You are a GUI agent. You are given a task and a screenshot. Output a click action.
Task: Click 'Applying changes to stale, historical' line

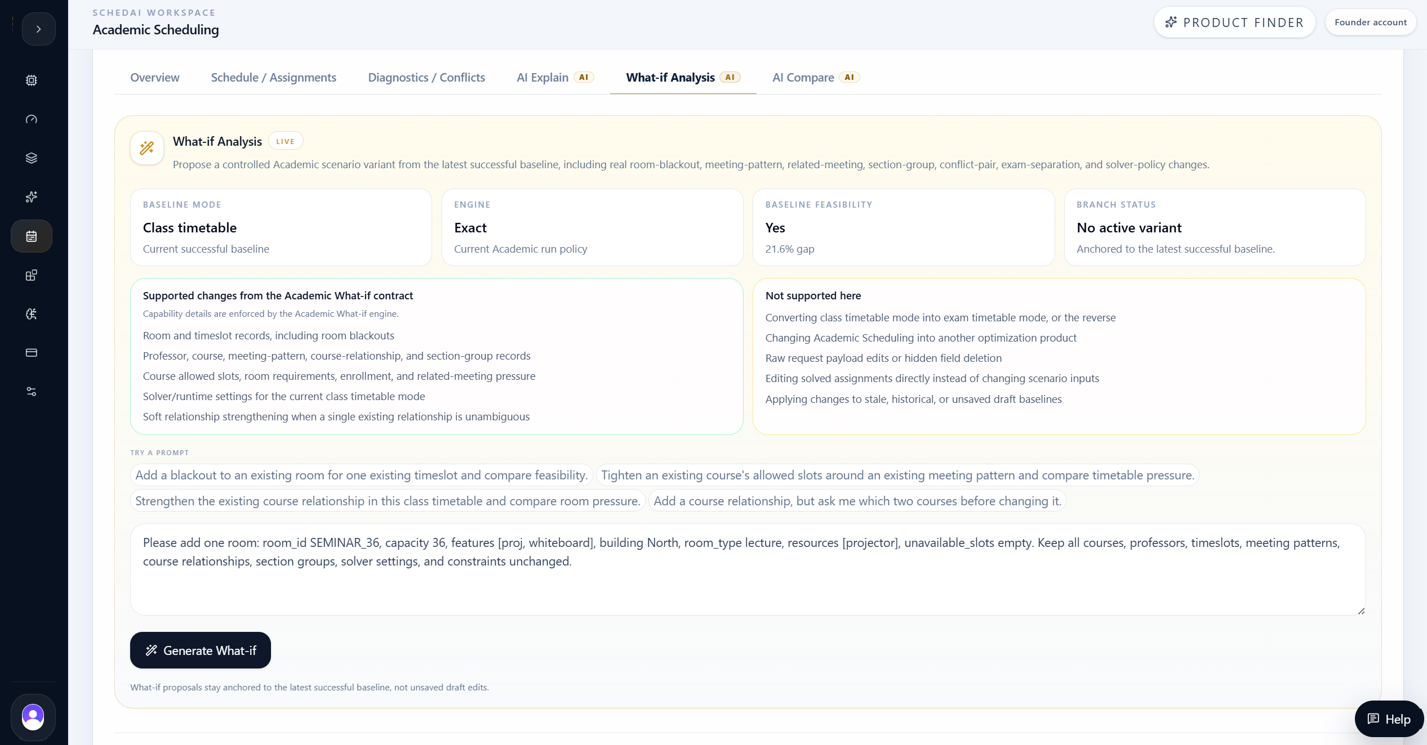pos(913,400)
